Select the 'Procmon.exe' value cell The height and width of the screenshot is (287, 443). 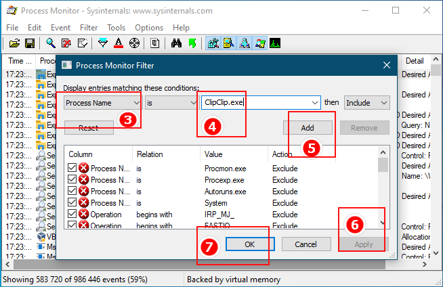point(225,169)
